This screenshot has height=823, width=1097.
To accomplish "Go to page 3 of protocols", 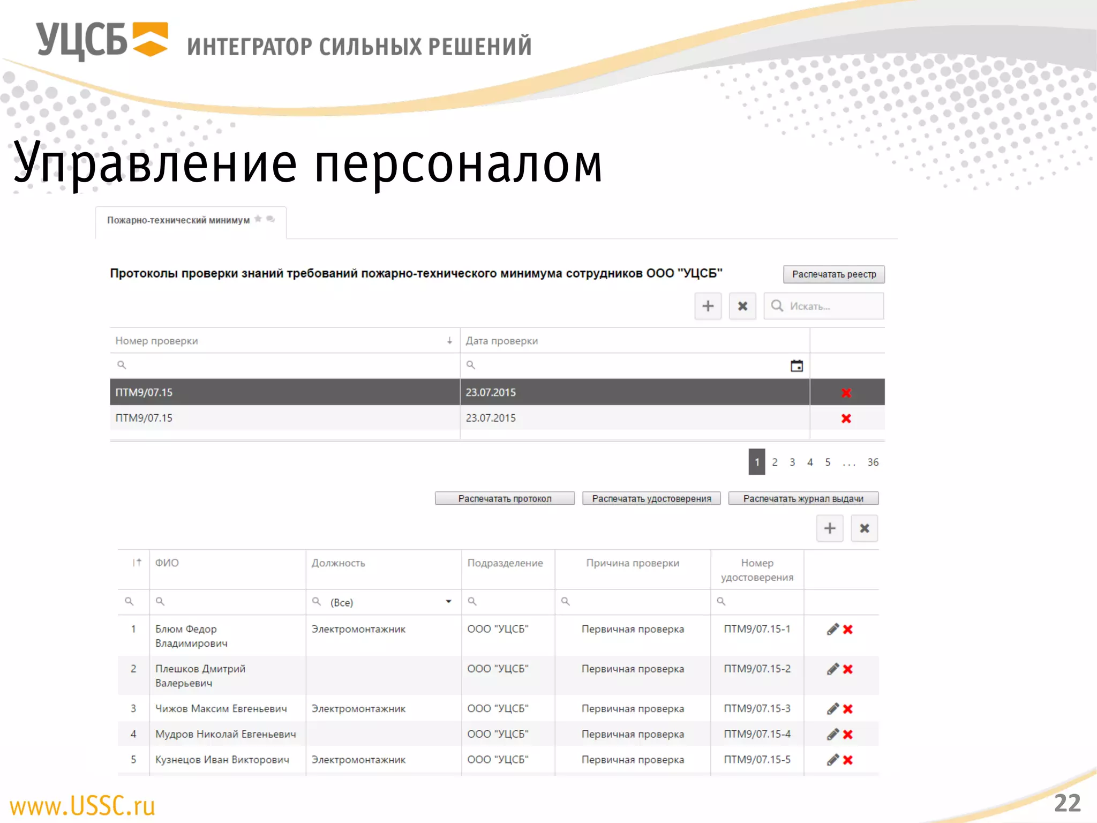I will coord(792,462).
